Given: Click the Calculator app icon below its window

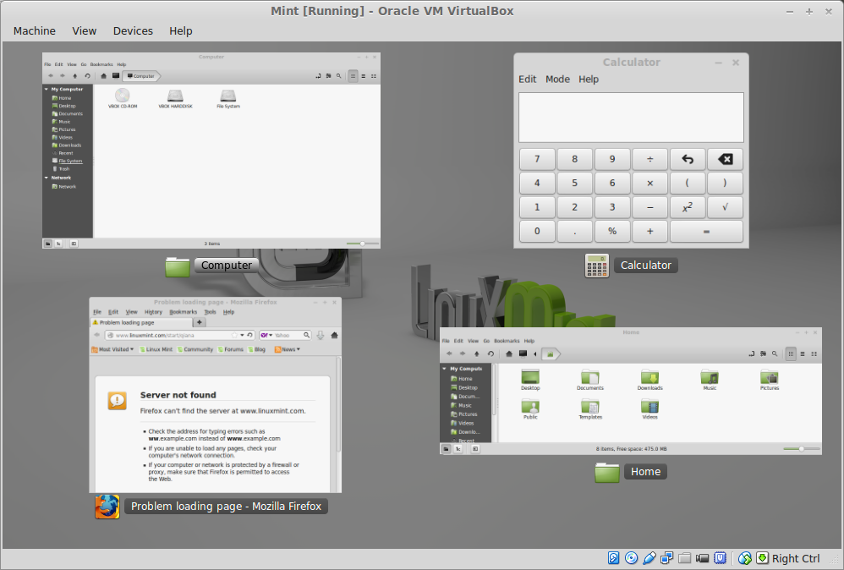Looking at the screenshot, I should pyautogui.click(x=597, y=266).
